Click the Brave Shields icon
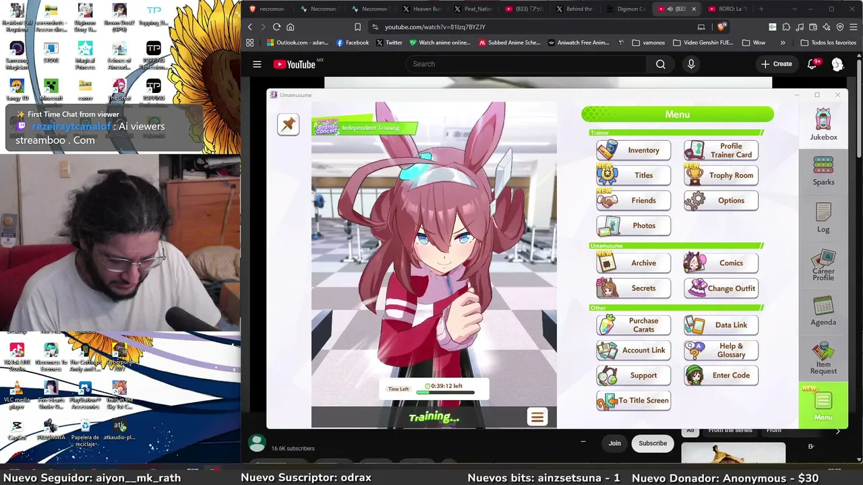Image resolution: width=863 pixels, height=485 pixels. 722,27
